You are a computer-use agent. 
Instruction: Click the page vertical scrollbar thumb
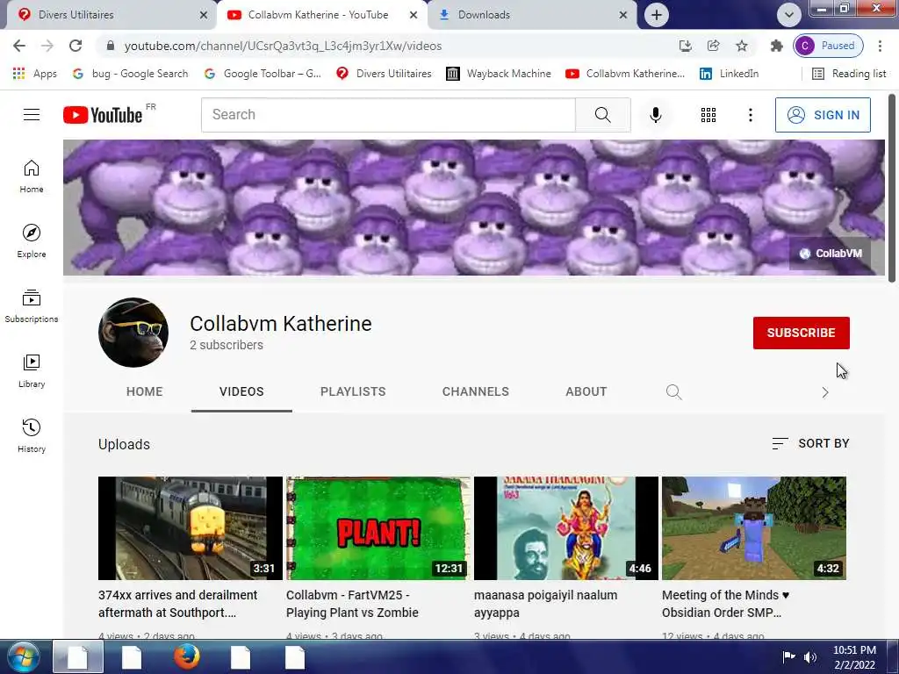pyautogui.click(x=892, y=188)
